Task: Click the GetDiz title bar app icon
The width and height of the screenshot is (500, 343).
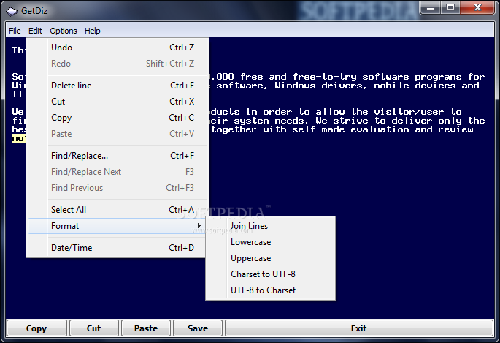Action: point(12,11)
